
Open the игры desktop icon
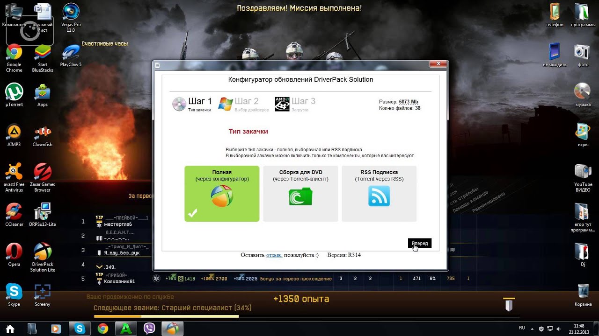pyautogui.click(x=583, y=135)
